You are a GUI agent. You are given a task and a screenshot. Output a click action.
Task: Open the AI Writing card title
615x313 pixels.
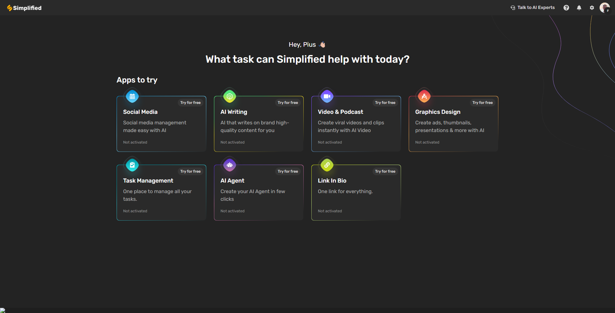[234, 112]
